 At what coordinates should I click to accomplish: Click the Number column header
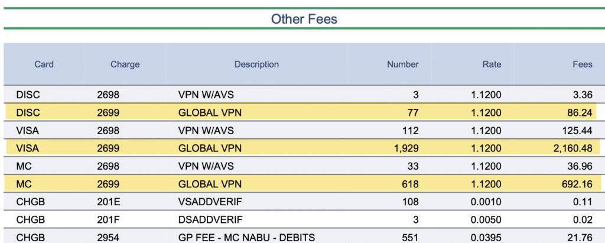coord(402,64)
